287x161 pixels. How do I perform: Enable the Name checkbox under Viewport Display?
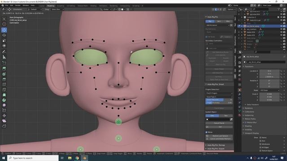[x=261, y=138]
